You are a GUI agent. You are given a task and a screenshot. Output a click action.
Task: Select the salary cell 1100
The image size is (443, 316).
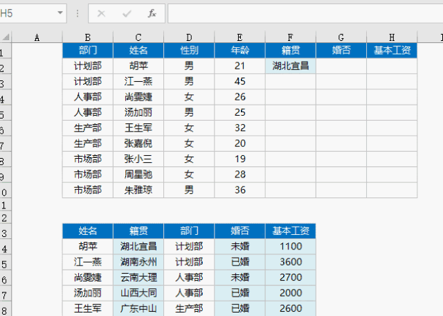tap(291, 247)
